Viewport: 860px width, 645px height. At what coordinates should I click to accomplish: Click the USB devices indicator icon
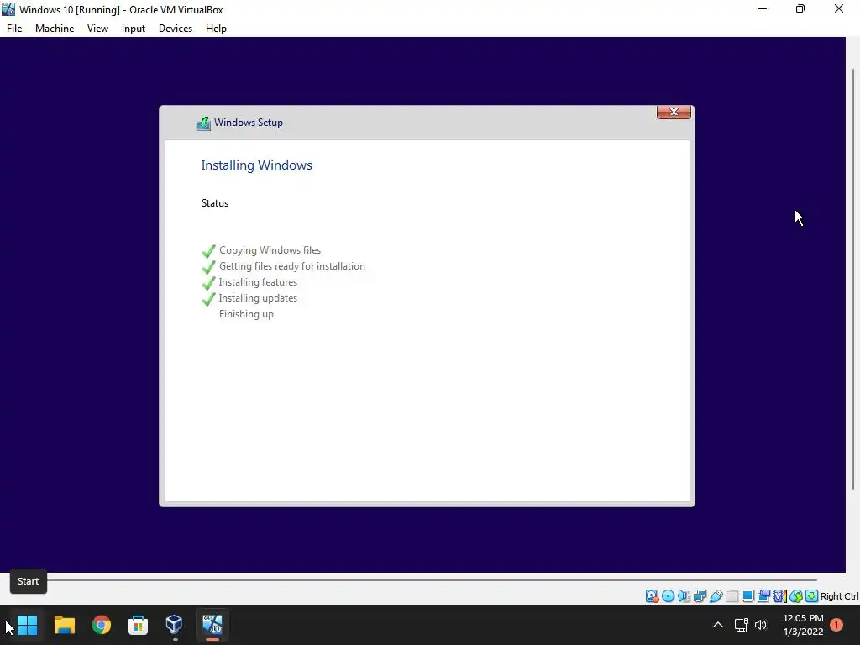click(x=716, y=596)
